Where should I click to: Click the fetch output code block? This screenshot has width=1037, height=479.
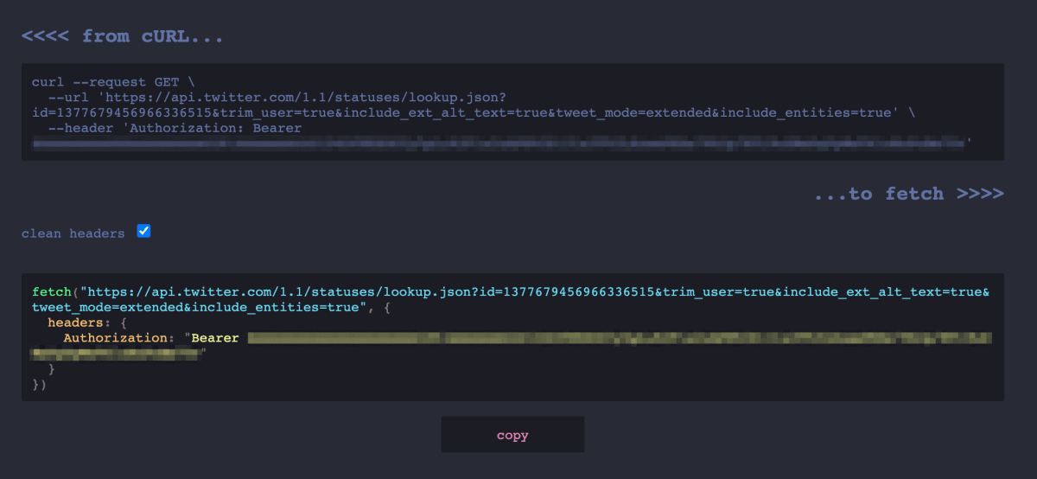tap(512, 337)
